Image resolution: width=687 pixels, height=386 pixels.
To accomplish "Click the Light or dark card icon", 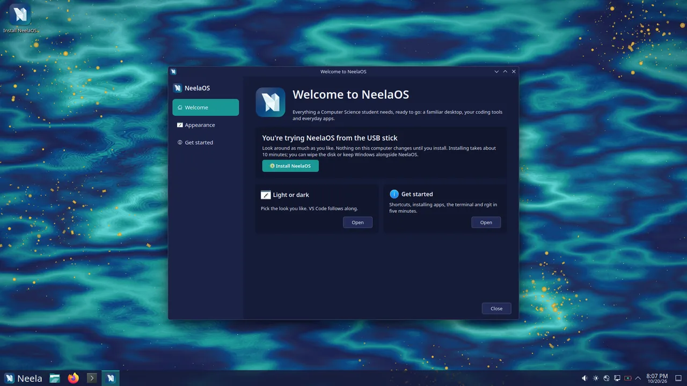I will coord(266,195).
